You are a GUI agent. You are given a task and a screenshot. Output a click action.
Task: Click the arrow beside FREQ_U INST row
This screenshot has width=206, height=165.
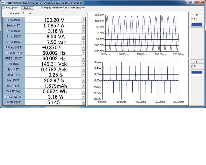point(83,53)
